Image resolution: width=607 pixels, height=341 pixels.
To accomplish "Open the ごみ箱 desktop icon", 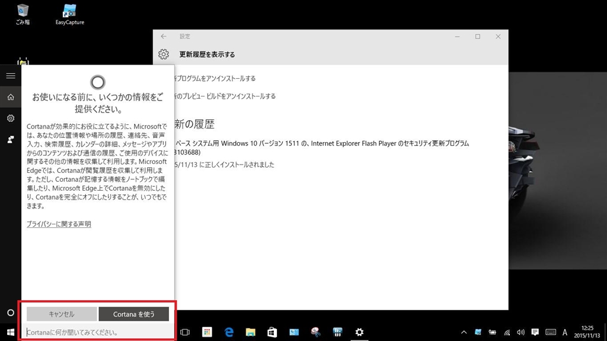I will 23,14.
